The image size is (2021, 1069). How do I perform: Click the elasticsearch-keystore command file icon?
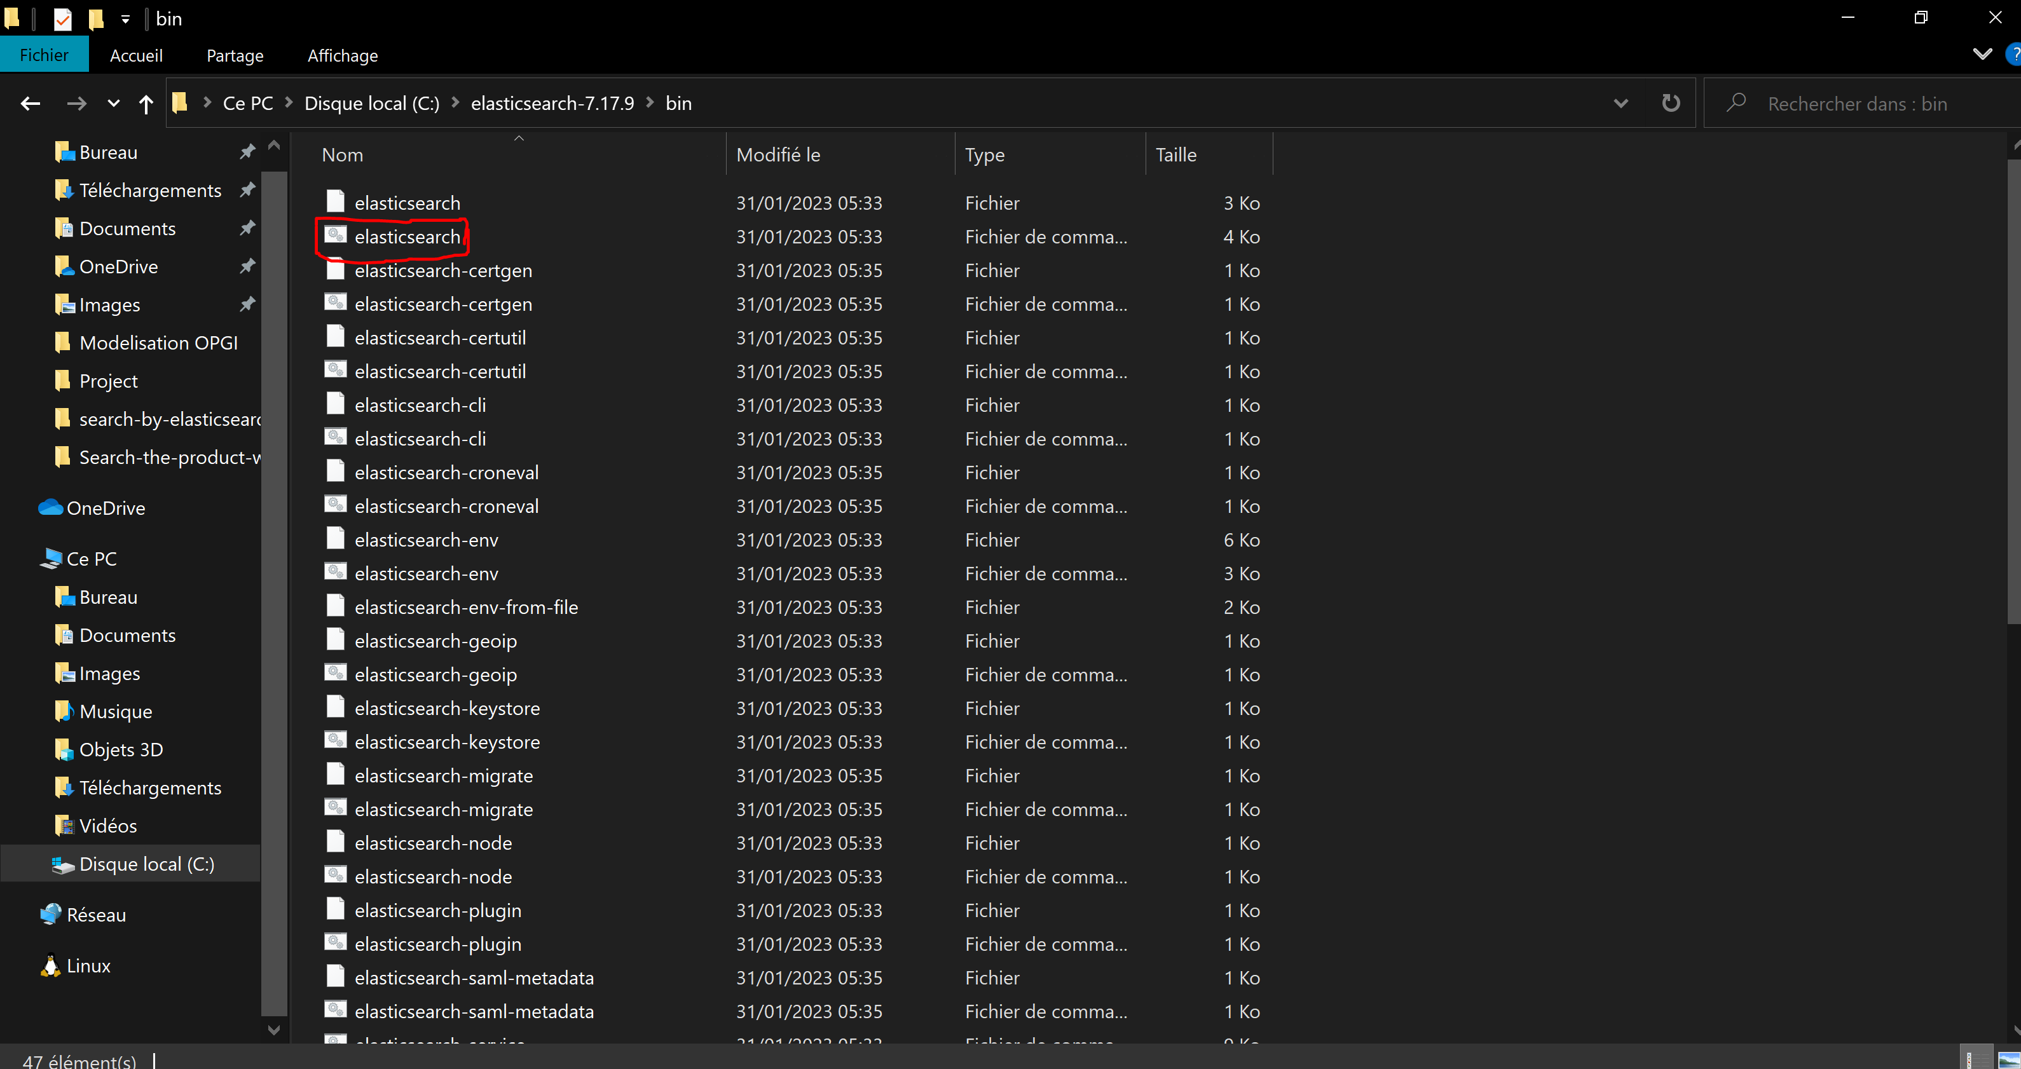(336, 740)
